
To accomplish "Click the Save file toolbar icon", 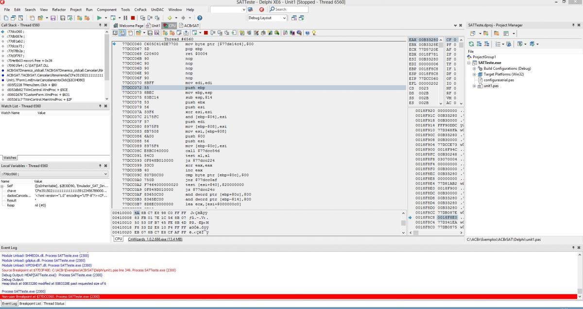I will tap(52, 17).
